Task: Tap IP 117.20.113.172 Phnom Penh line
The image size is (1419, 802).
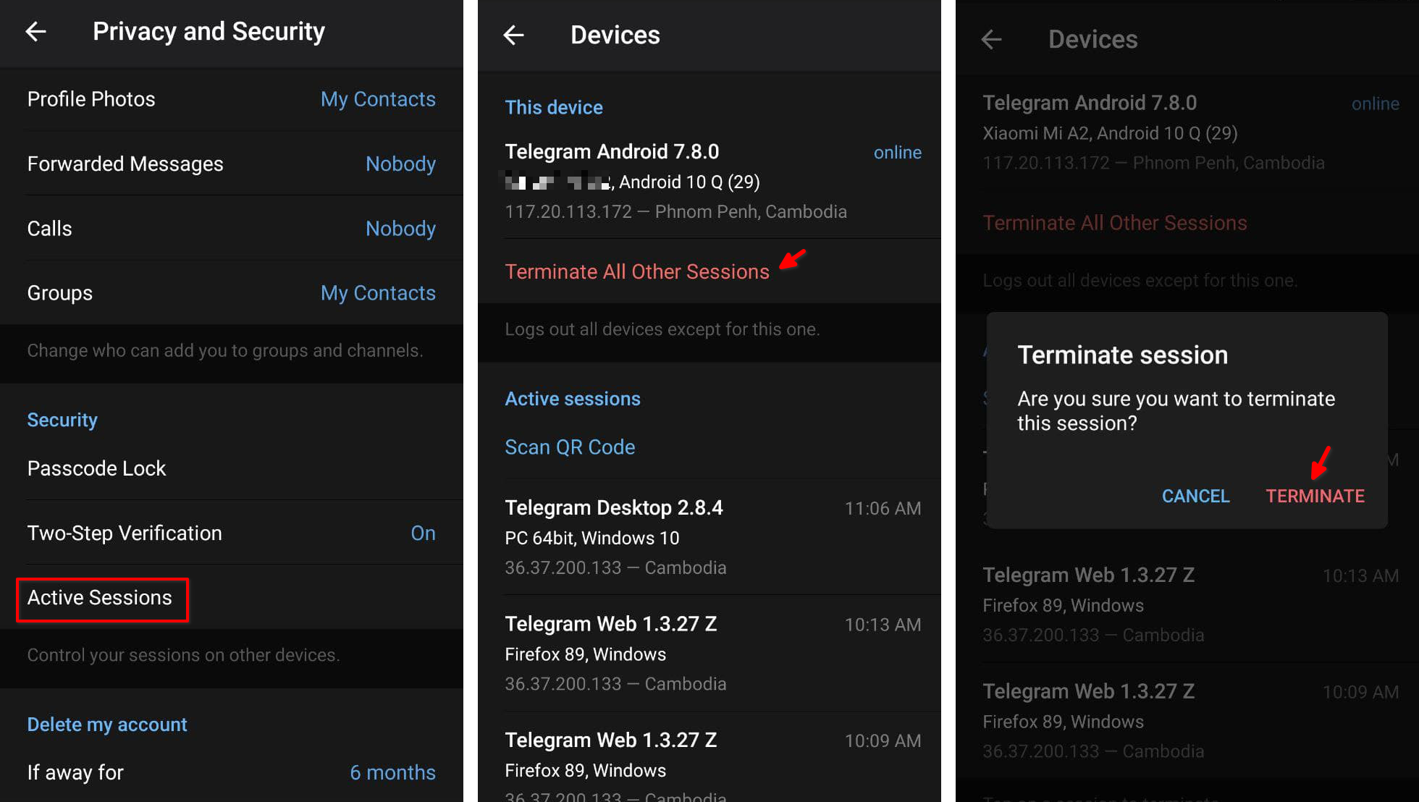Action: 675,211
